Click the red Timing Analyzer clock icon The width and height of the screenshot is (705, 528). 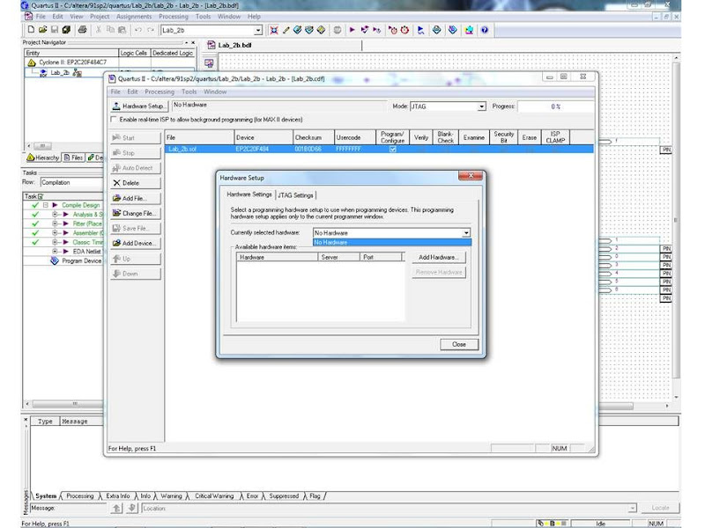pos(404,30)
